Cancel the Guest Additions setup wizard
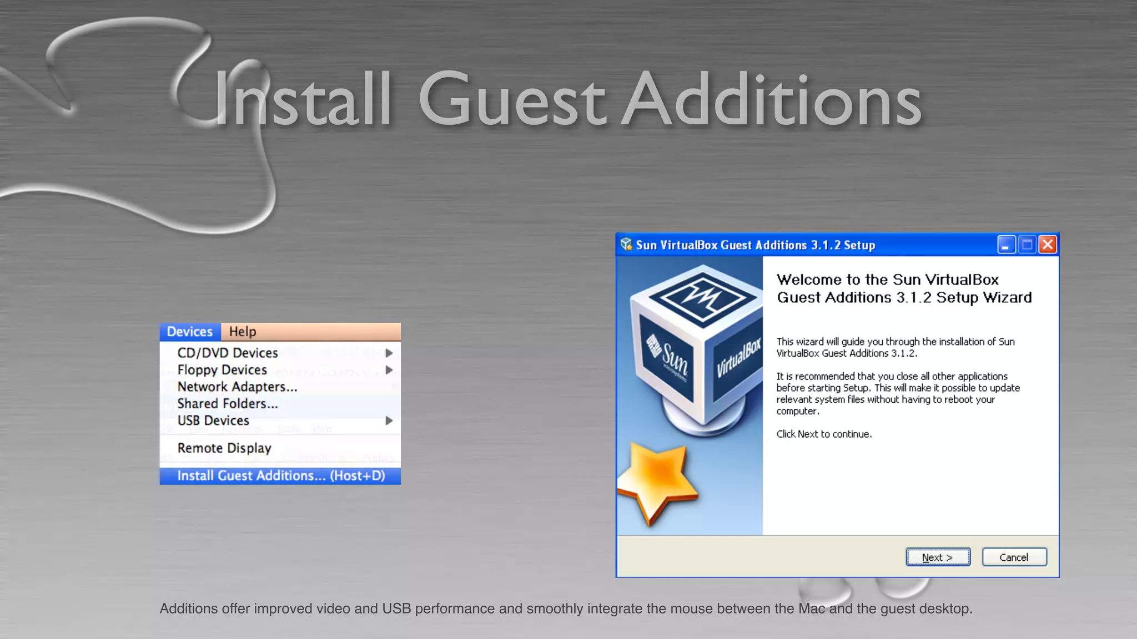Image resolution: width=1137 pixels, height=639 pixels. 1014,557
